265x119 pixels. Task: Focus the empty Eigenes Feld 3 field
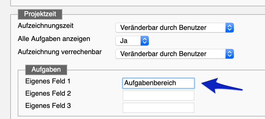coord(159,108)
